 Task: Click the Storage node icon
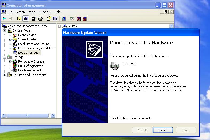click(x=10, y=57)
